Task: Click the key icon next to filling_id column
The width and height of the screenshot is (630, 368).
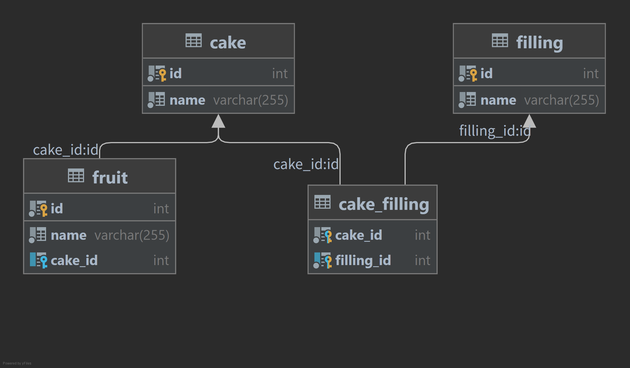Action: pyautogui.click(x=323, y=260)
